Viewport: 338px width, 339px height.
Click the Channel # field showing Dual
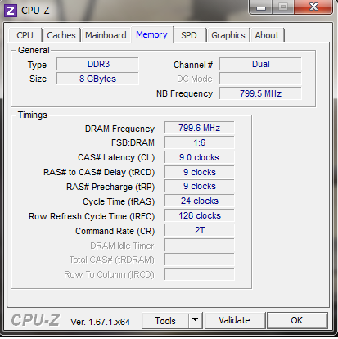tap(260, 64)
